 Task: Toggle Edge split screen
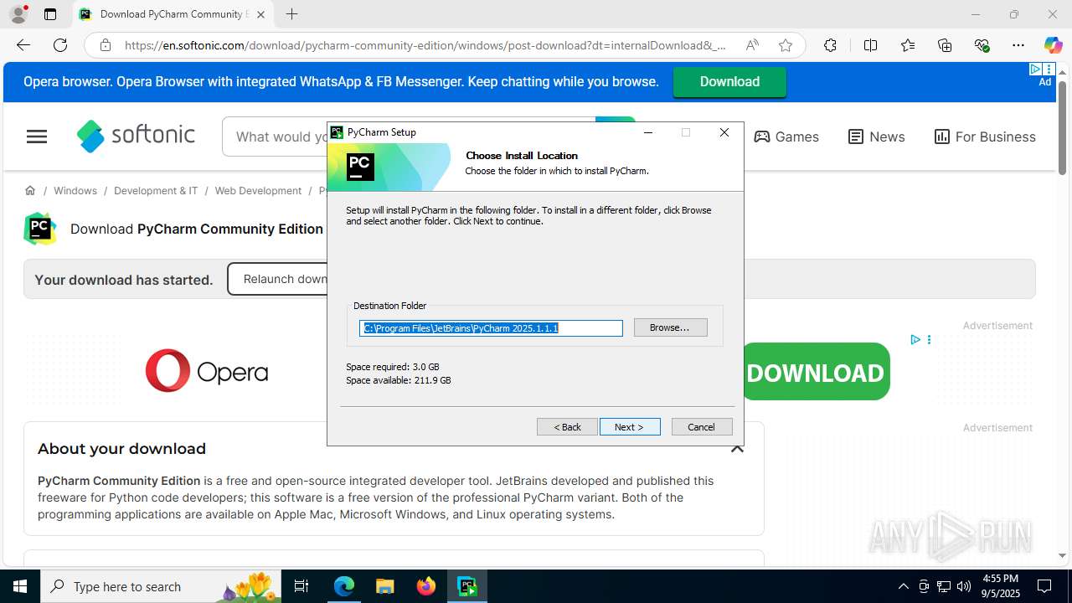pyautogui.click(x=870, y=45)
